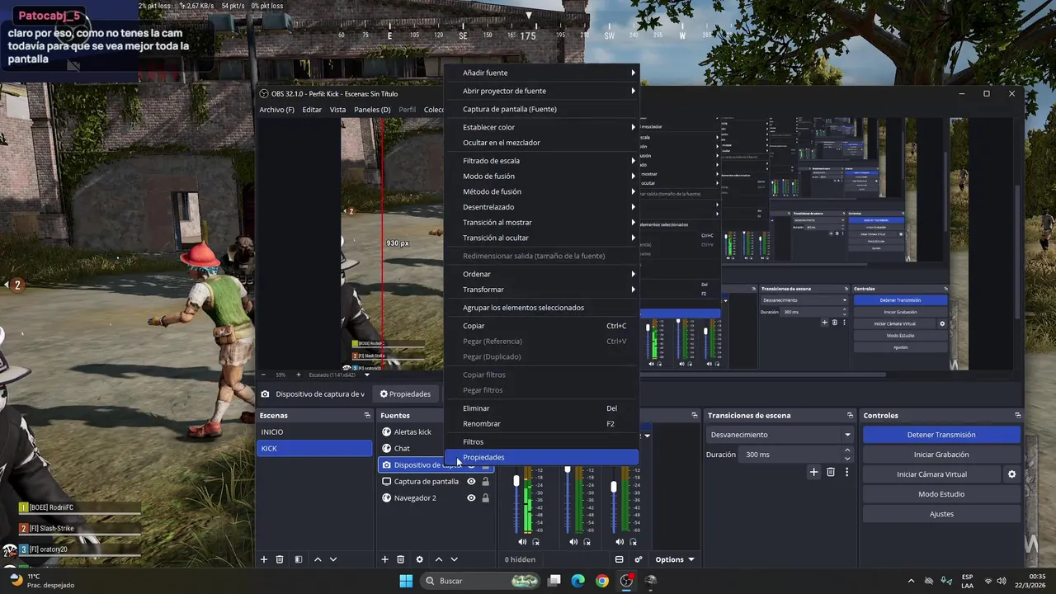Zoom out the preview with the minus icon

point(264,375)
